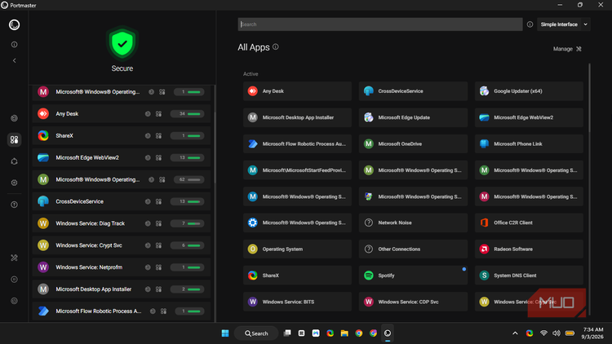
Task: Click Windows Service: Diag Track row
Action: tap(122, 223)
